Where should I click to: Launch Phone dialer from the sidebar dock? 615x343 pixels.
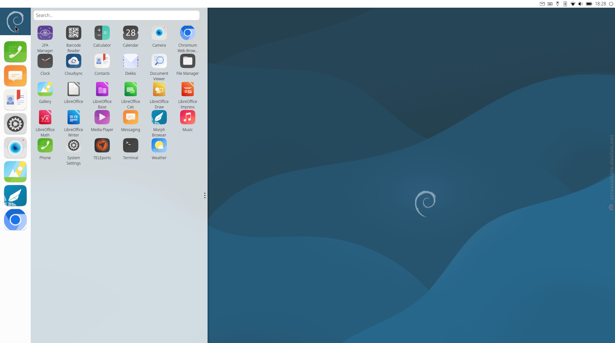(15, 52)
